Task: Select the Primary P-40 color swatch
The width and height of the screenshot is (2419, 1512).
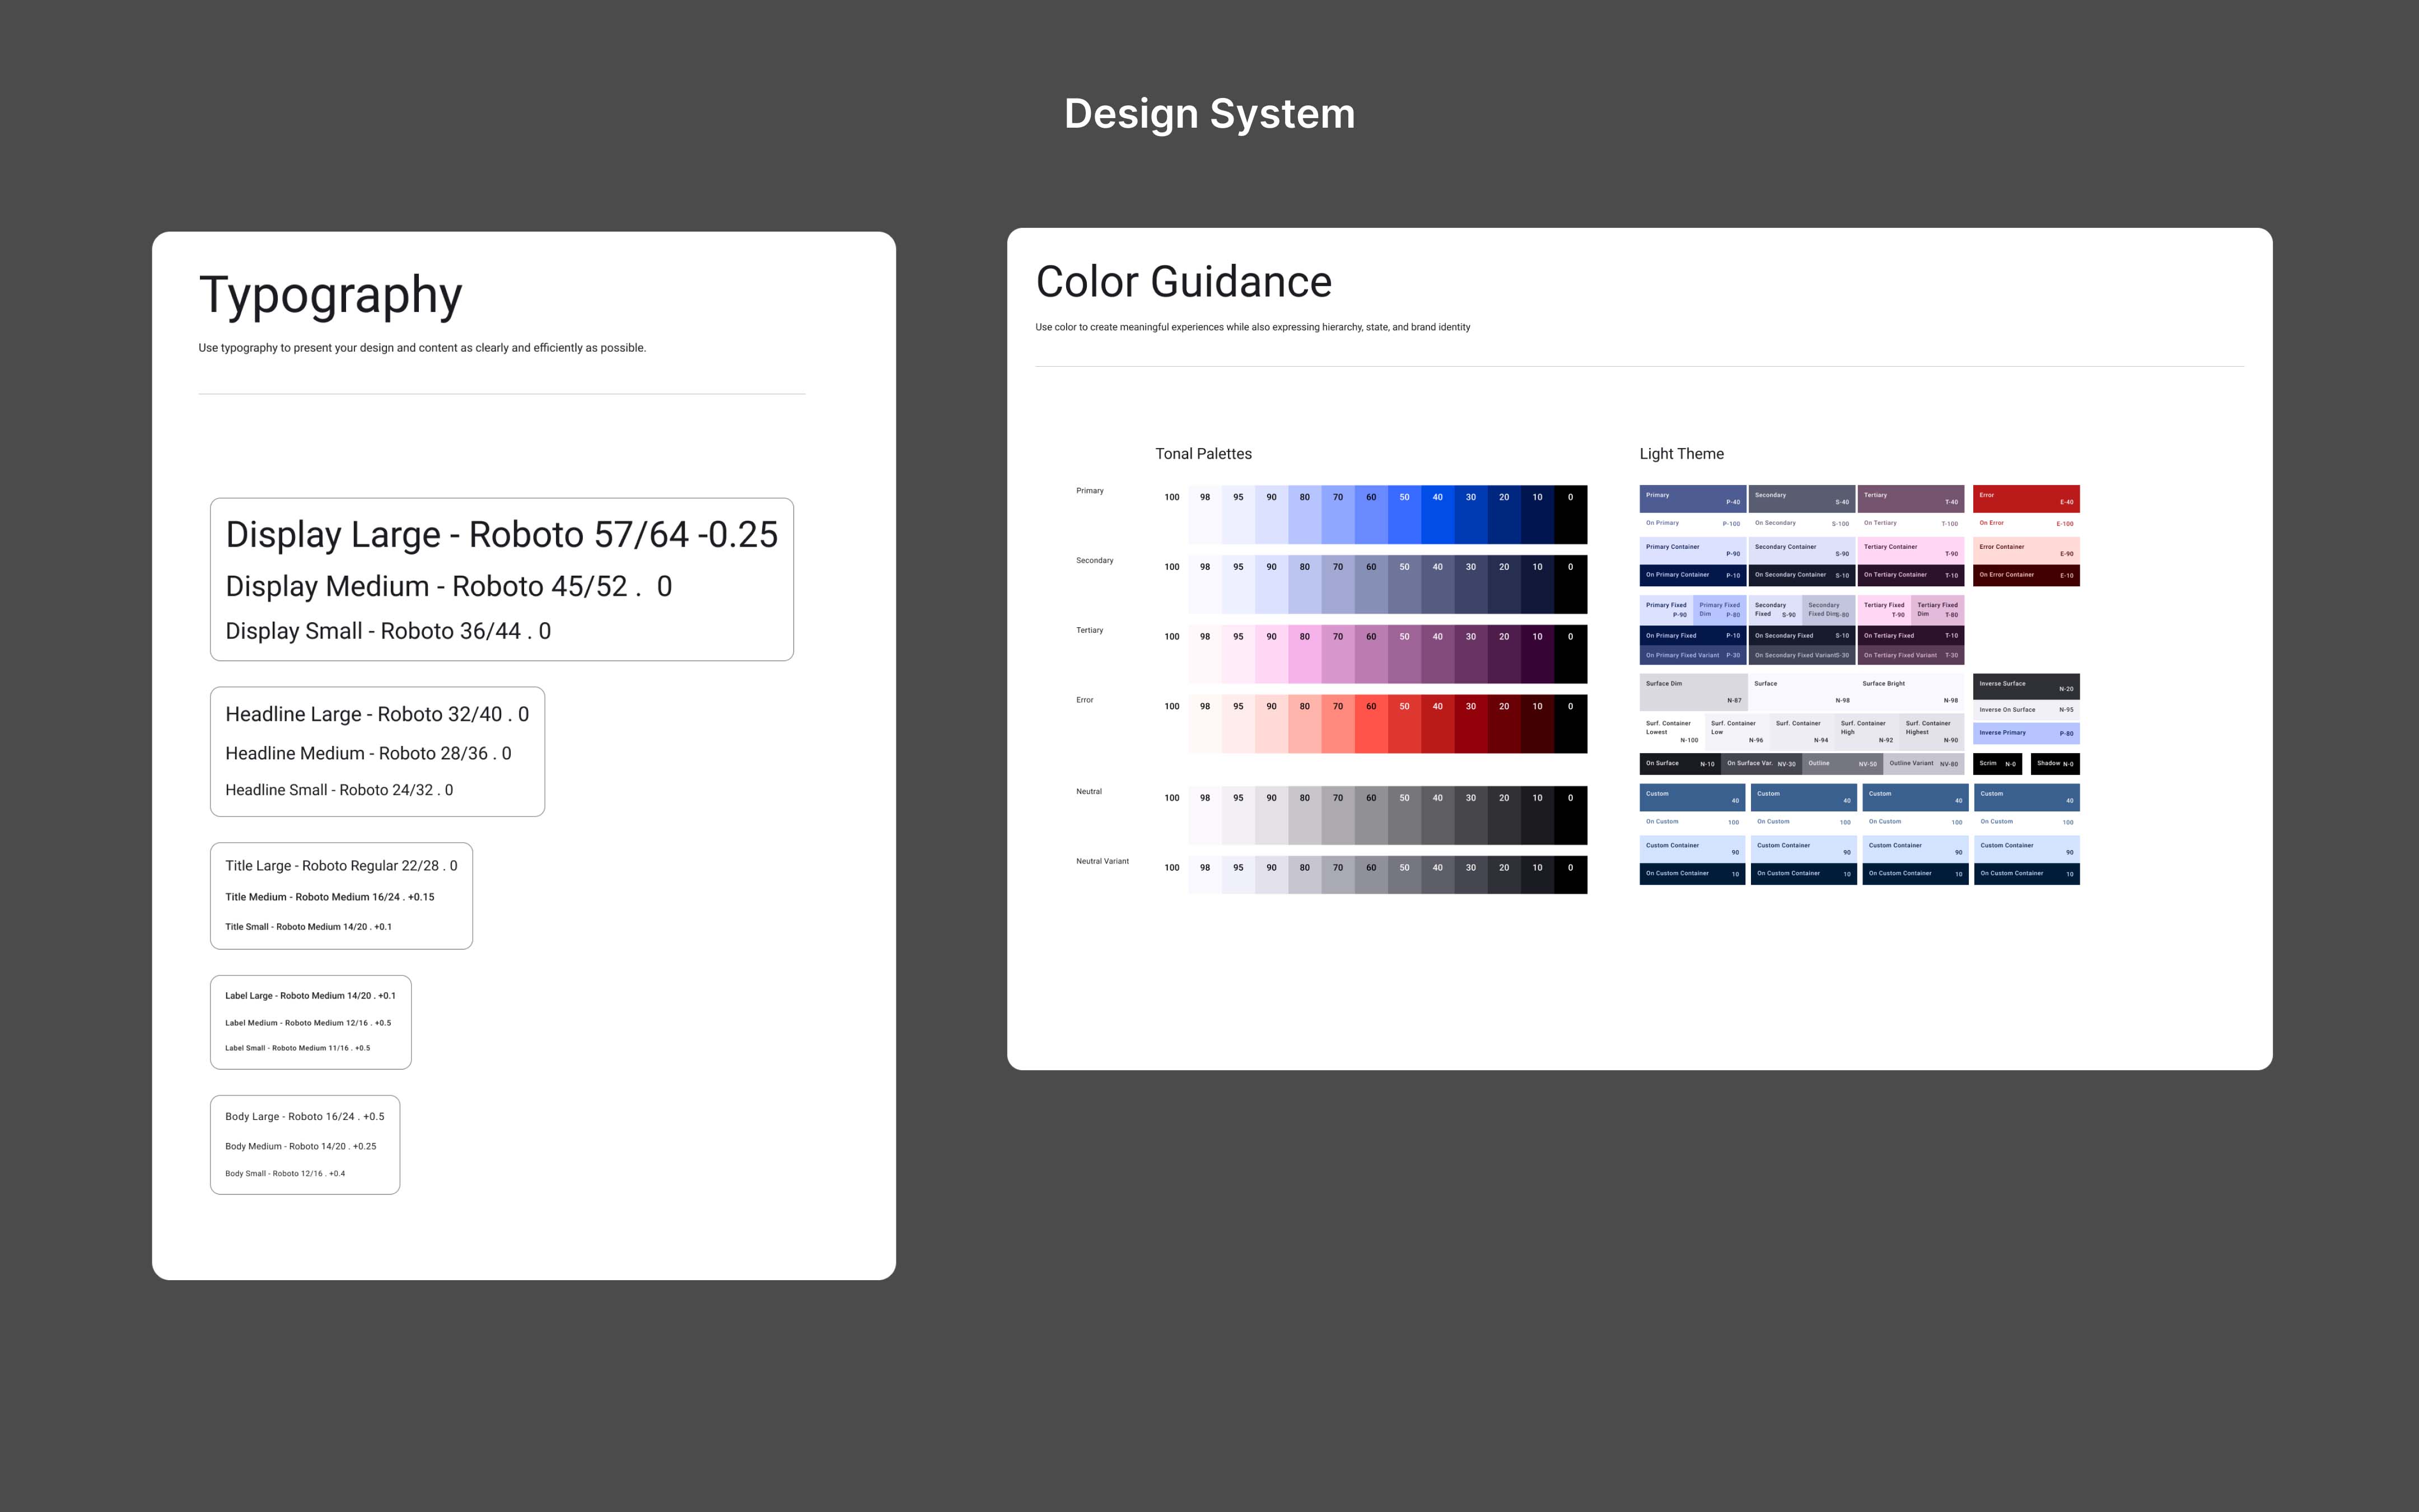Action: pyautogui.click(x=1692, y=498)
